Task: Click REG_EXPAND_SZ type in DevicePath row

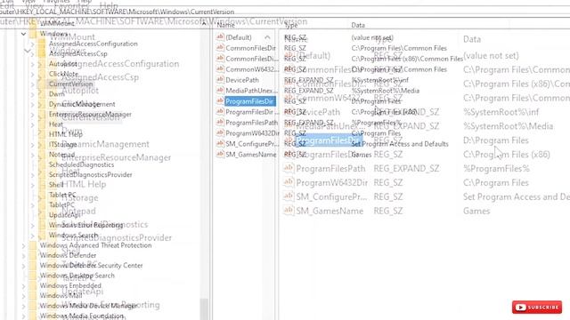Action: pos(309,80)
